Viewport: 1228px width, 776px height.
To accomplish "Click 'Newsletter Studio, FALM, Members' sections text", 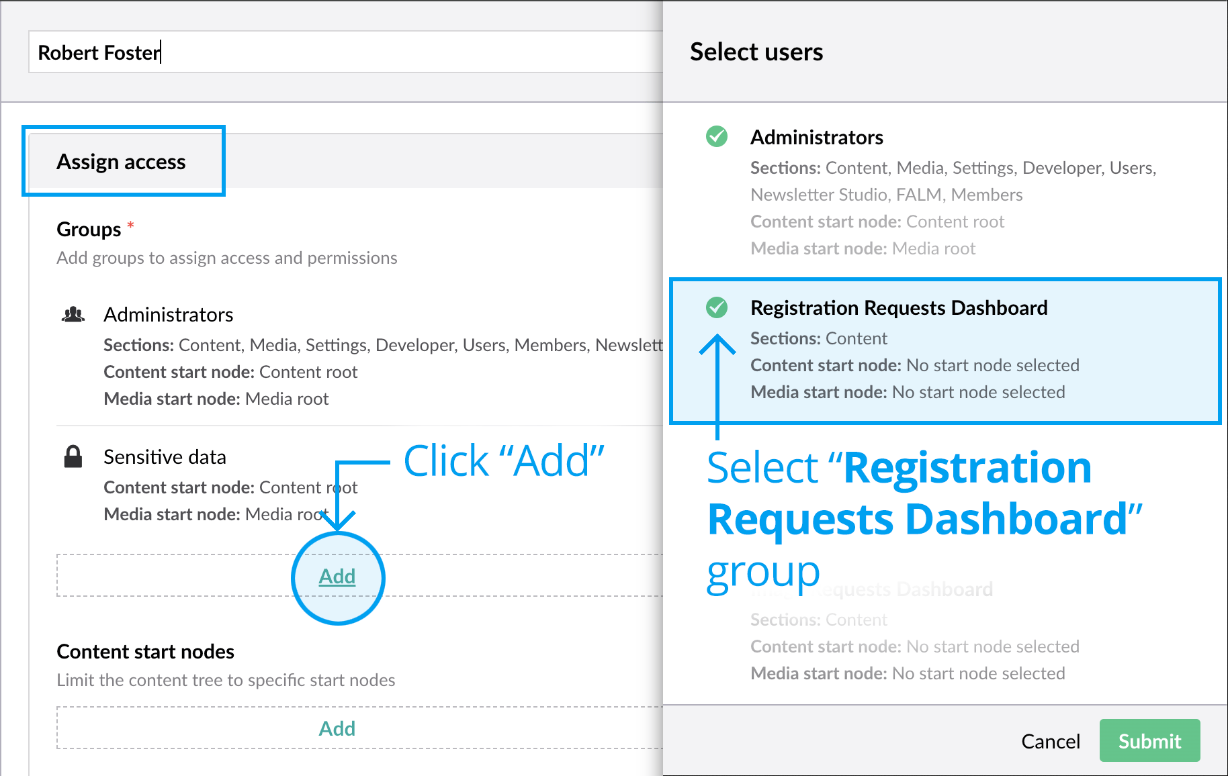I will (887, 195).
